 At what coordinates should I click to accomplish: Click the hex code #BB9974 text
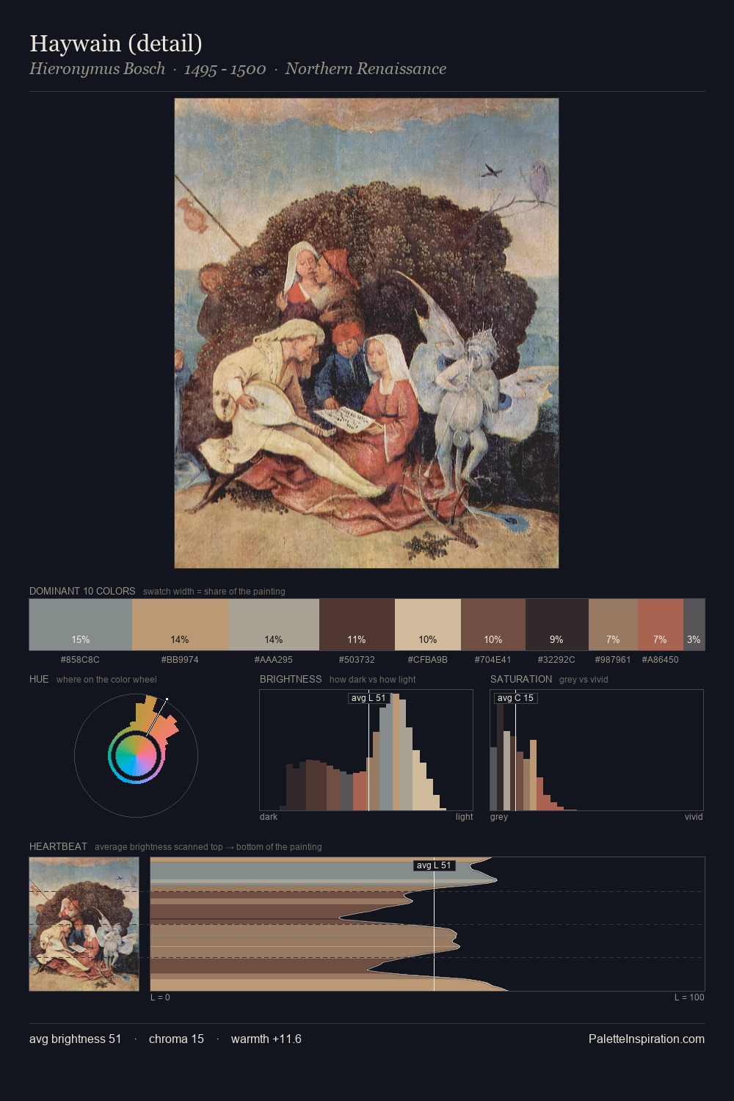click(180, 660)
